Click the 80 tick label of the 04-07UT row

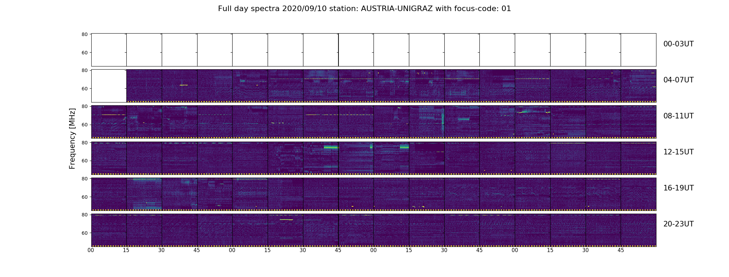[x=84, y=71]
